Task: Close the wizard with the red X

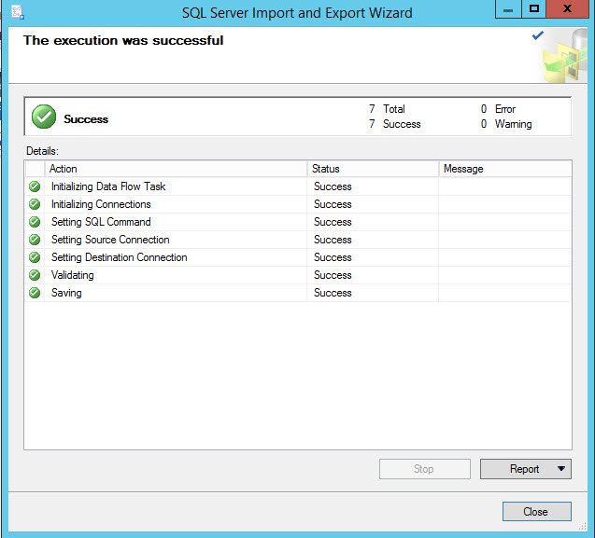Action: (x=568, y=8)
